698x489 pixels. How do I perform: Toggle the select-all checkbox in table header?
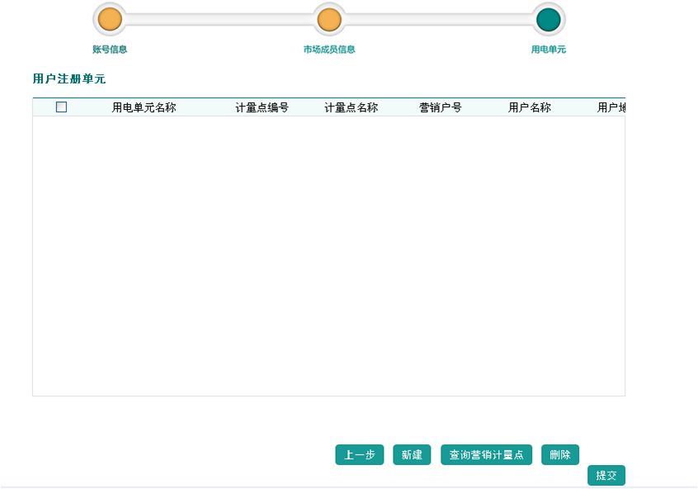click(x=61, y=107)
